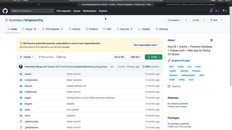Click the .gitattributes file icon

pyautogui.click(x=21, y=127)
